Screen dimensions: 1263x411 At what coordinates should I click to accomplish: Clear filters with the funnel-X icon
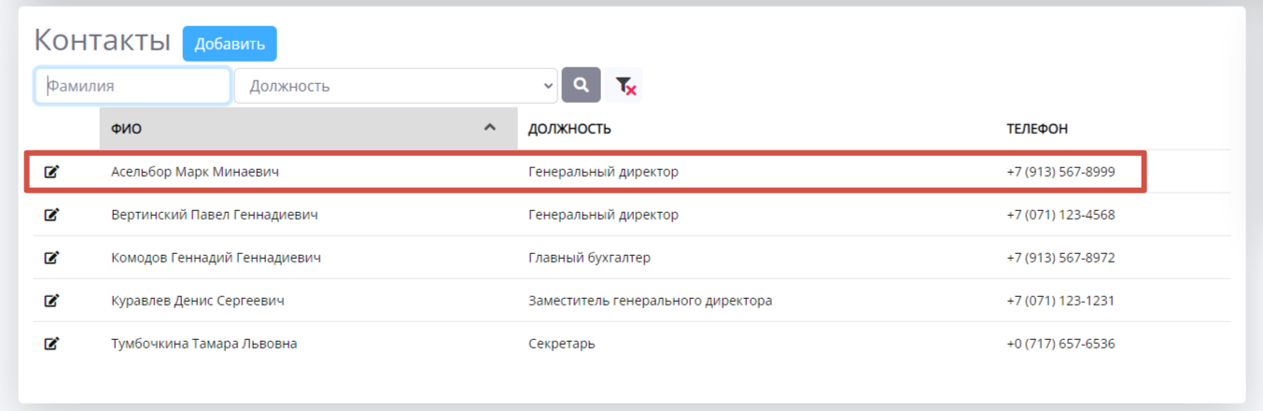tap(625, 86)
